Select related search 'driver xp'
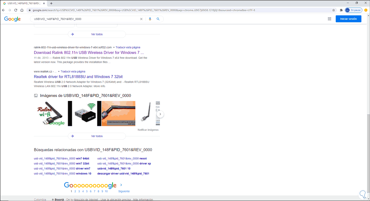This screenshot has height=201, width=370. point(124,163)
